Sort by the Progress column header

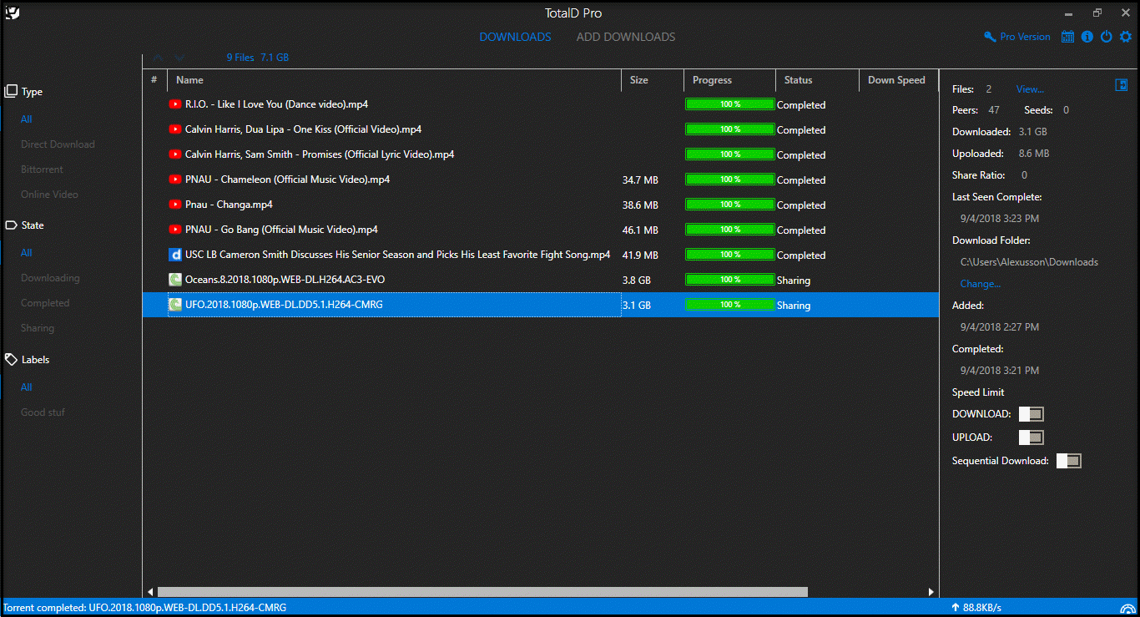[729, 80]
